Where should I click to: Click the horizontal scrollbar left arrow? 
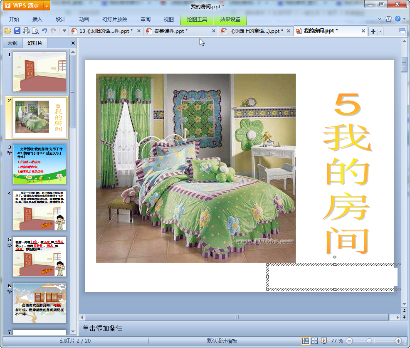(x=82, y=317)
